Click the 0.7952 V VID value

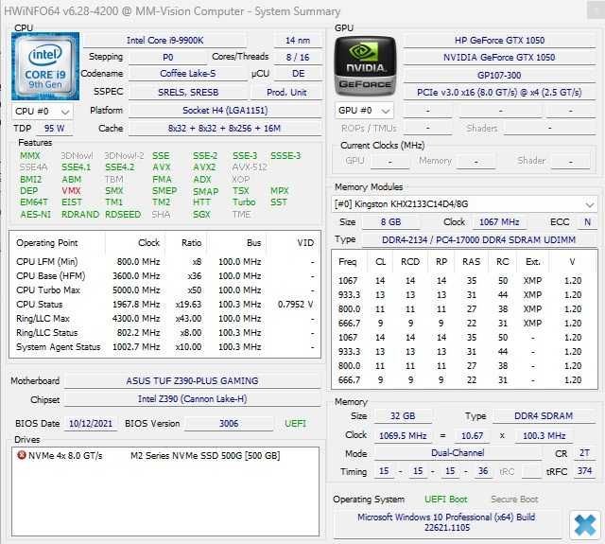[295, 305]
